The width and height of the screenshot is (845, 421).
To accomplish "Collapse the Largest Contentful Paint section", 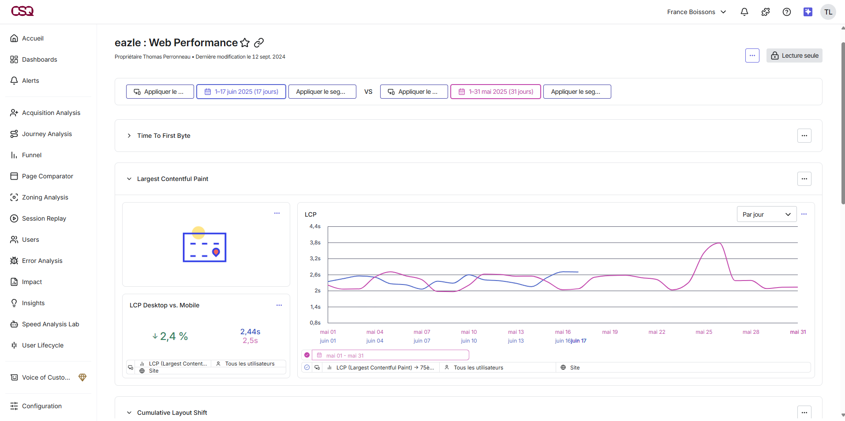I will (129, 179).
